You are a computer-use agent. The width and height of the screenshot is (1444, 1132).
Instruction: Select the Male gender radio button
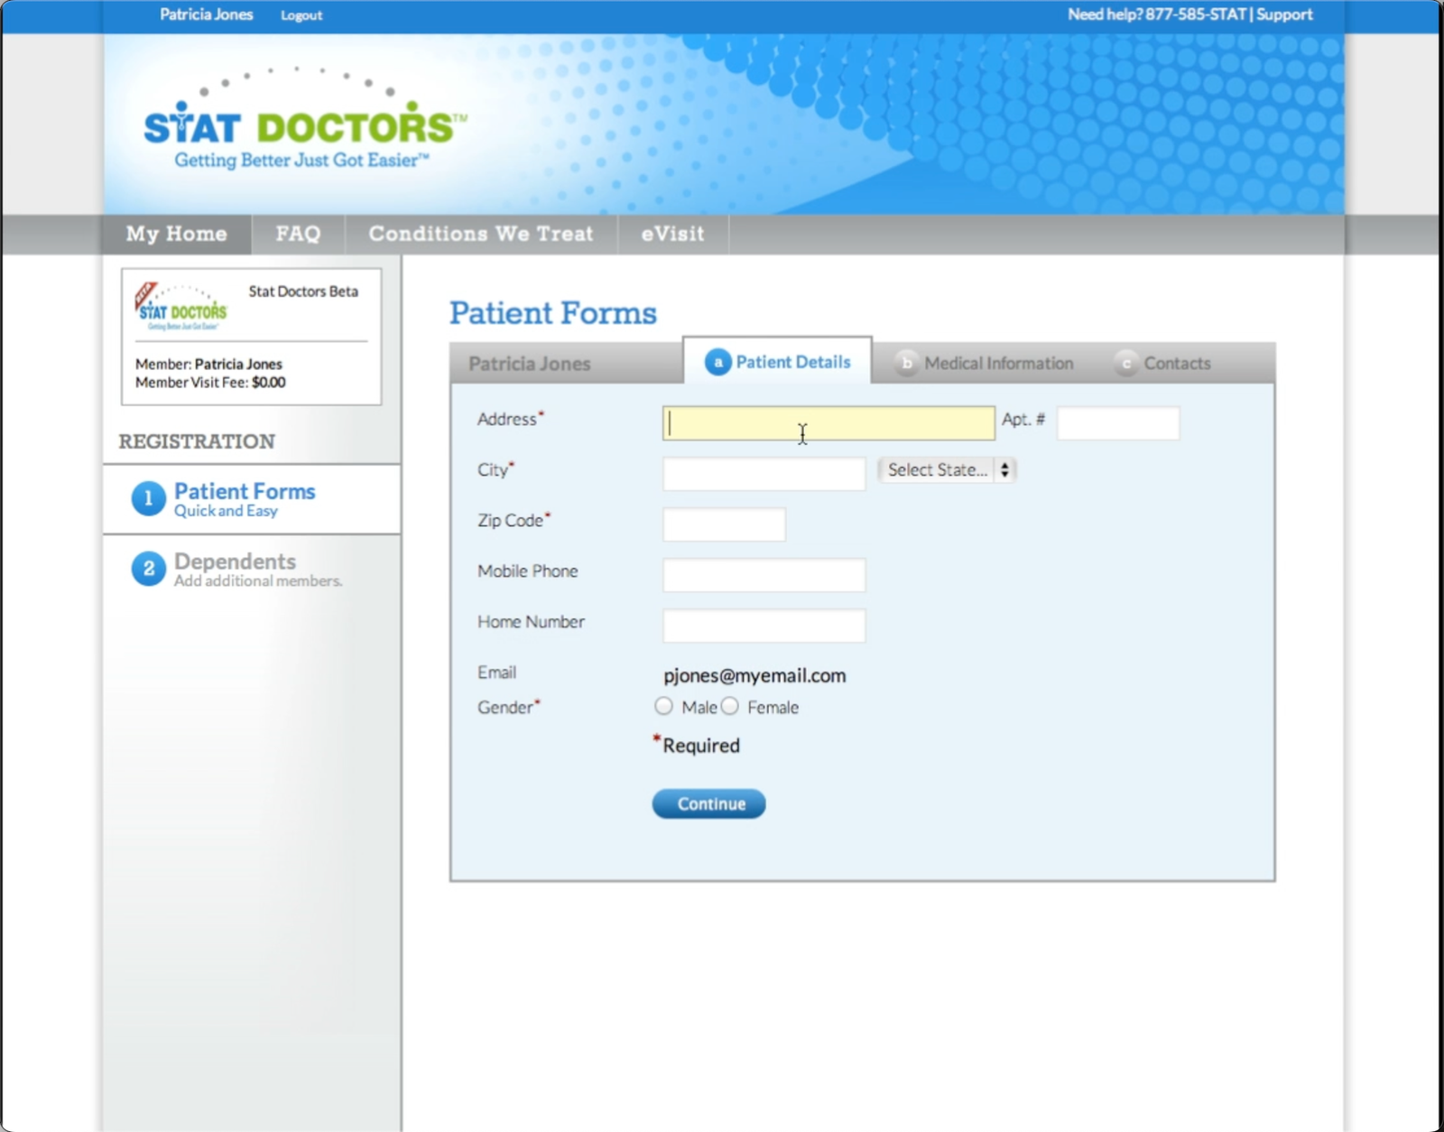point(664,706)
